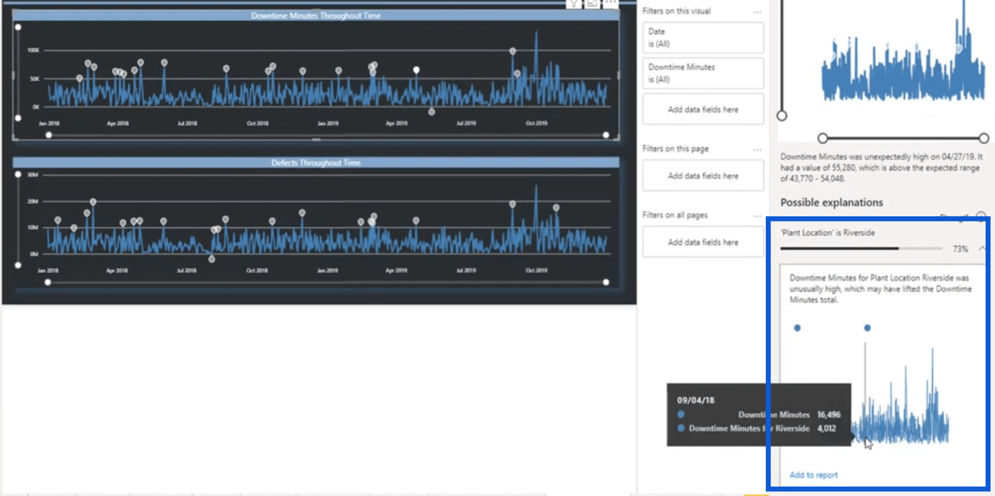The image size is (995, 496).
Task: Click the 16,496 Downtime Minutes tooltip value
Action: (829, 415)
